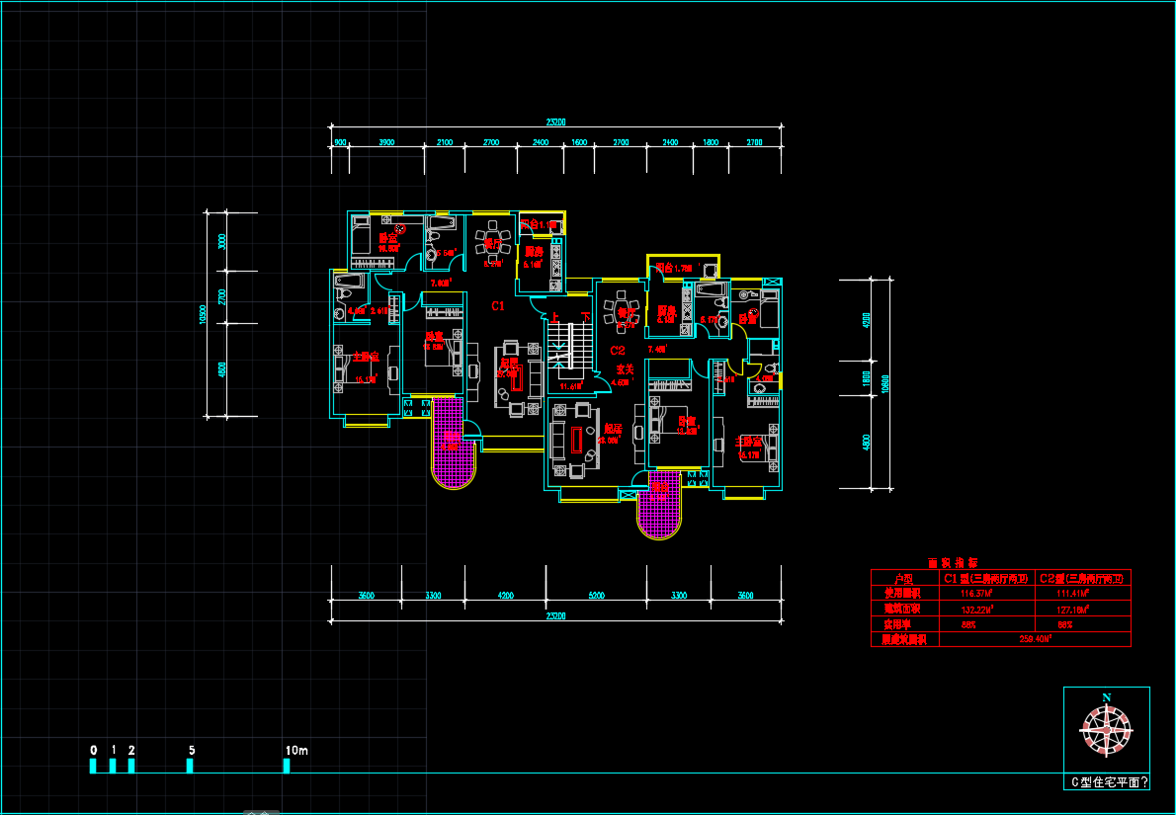This screenshot has height=815, width=1176.
Task: Select the 259.40M² total area cell
Action: [x=1036, y=639]
